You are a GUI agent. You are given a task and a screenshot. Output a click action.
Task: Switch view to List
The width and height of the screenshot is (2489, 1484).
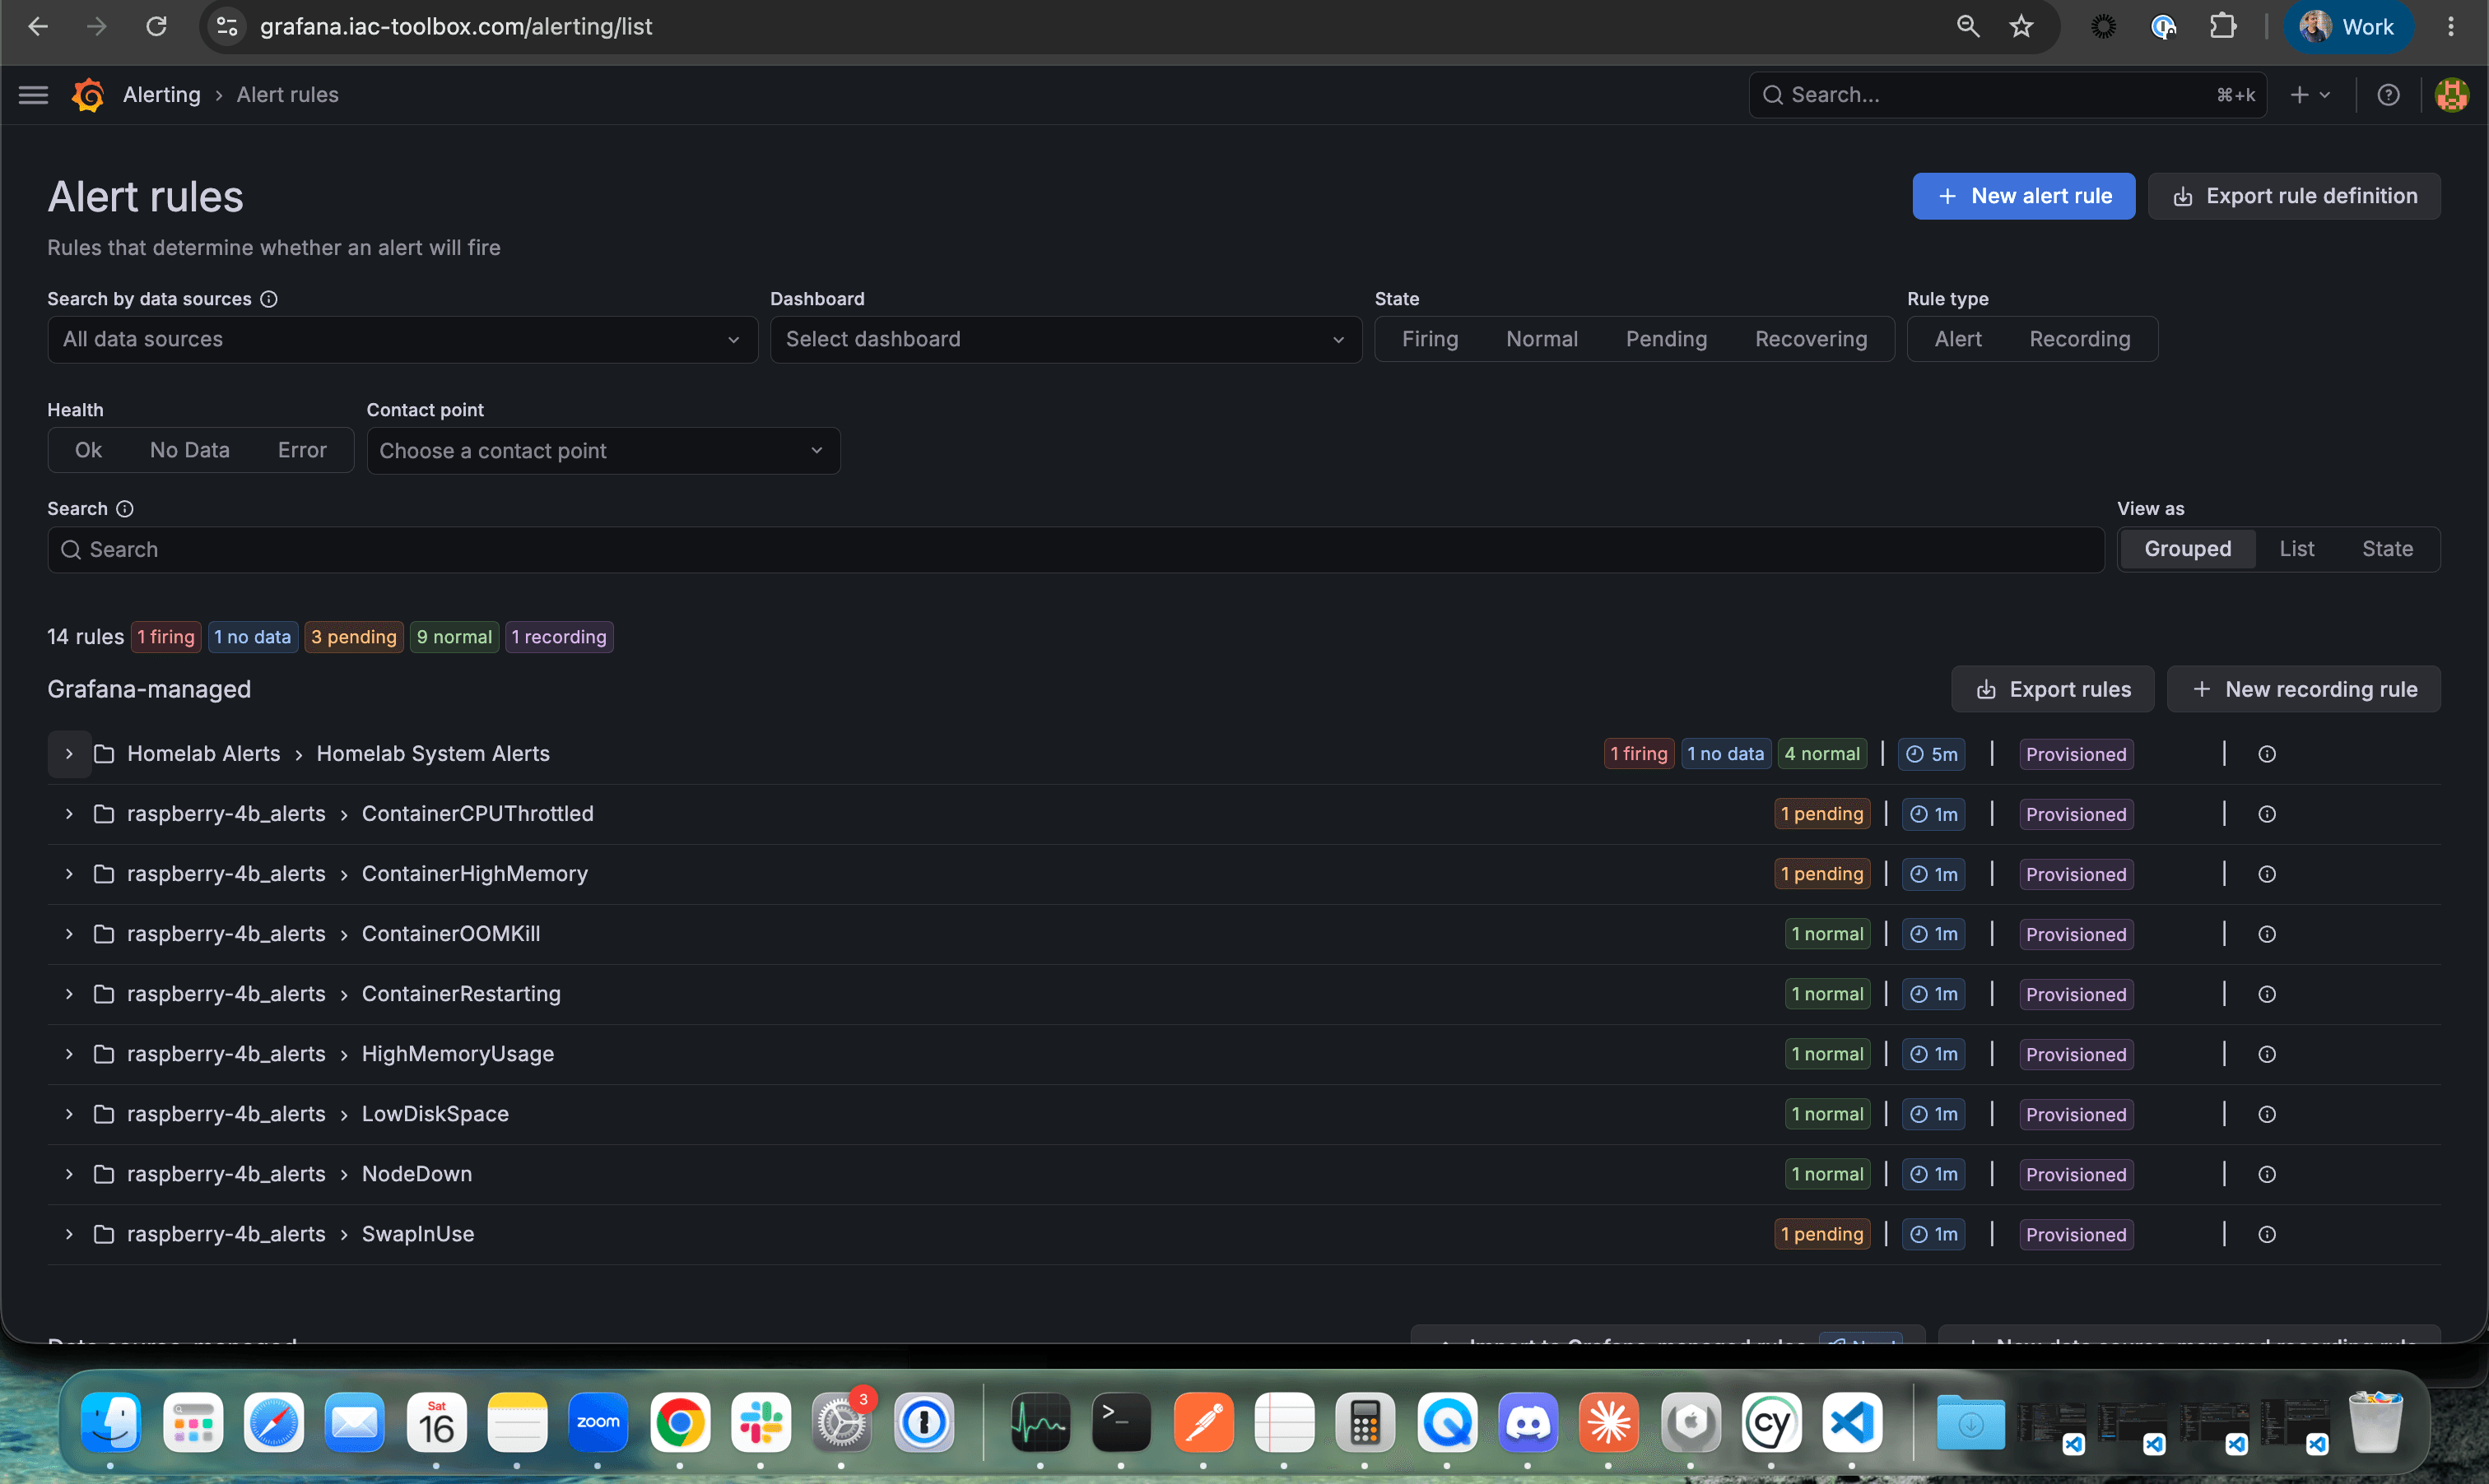[2296, 549]
